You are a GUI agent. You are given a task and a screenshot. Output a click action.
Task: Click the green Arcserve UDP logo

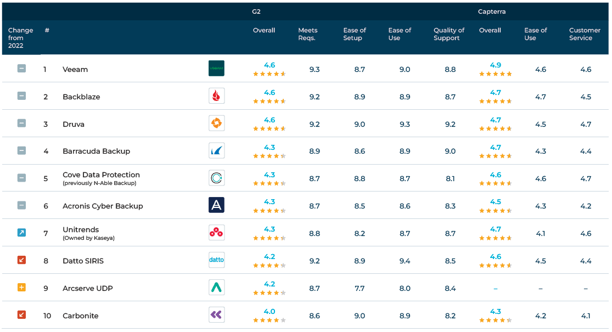pyautogui.click(x=216, y=288)
